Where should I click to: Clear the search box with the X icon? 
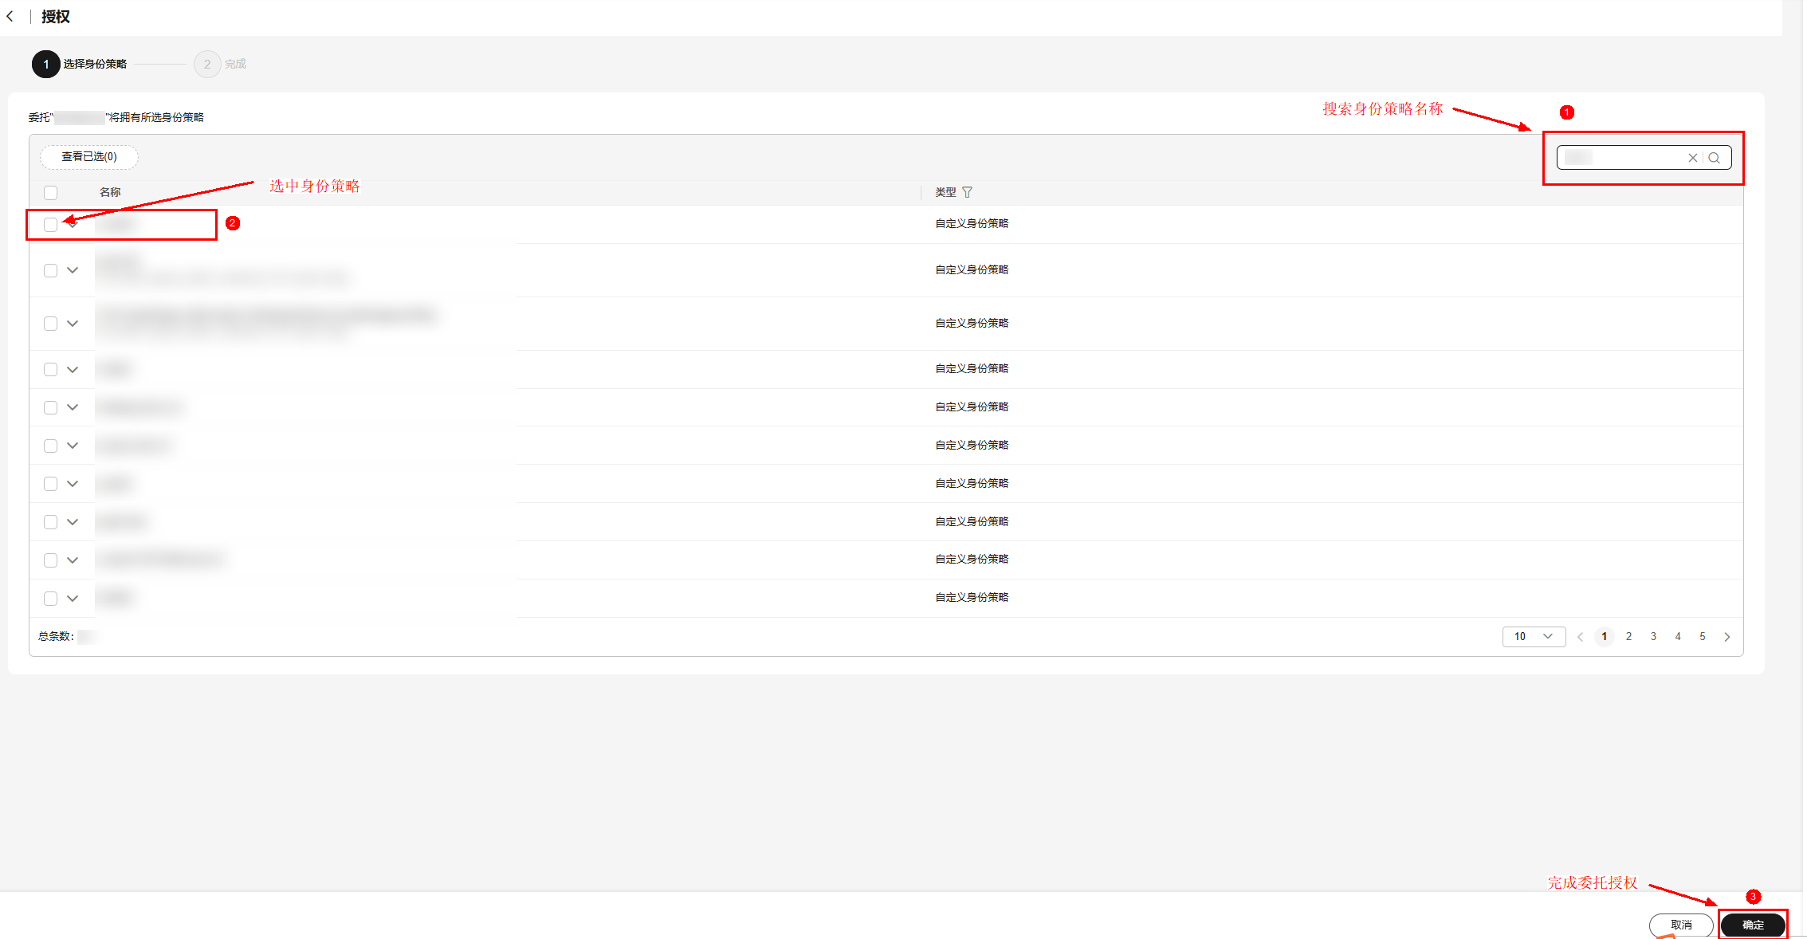pyautogui.click(x=1692, y=158)
